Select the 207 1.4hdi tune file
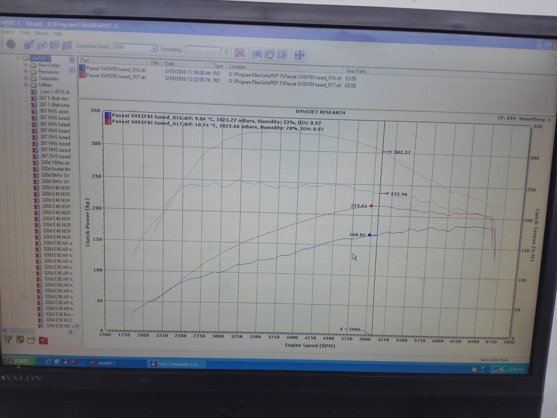Screen dimensions: 557x418 (54, 105)
